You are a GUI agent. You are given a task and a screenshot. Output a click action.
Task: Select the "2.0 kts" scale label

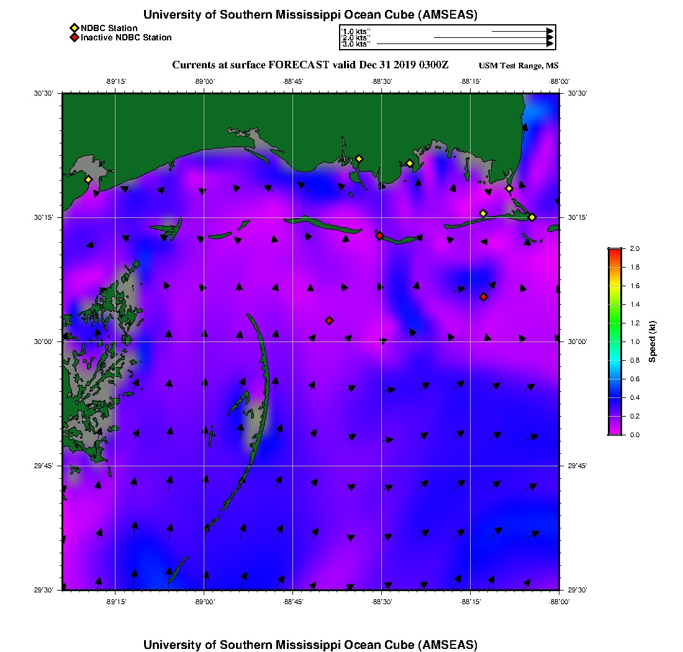click(x=356, y=38)
